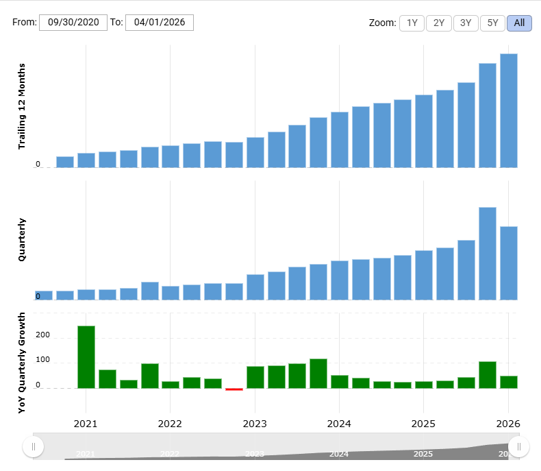
Task: Click the tallest green YoY bar at 2021
Action: click(x=86, y=357)
